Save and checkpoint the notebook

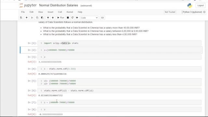coord(21,18)
